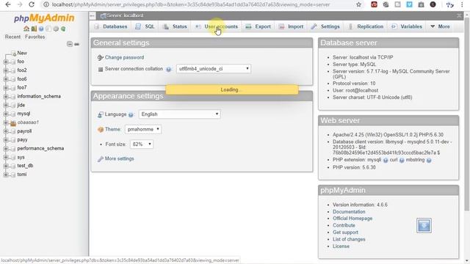The height and width of the screenshot is (264, 470).
Task: Open Language dropdown showing English
Action: pyautogui.click(x=179, y=114)
